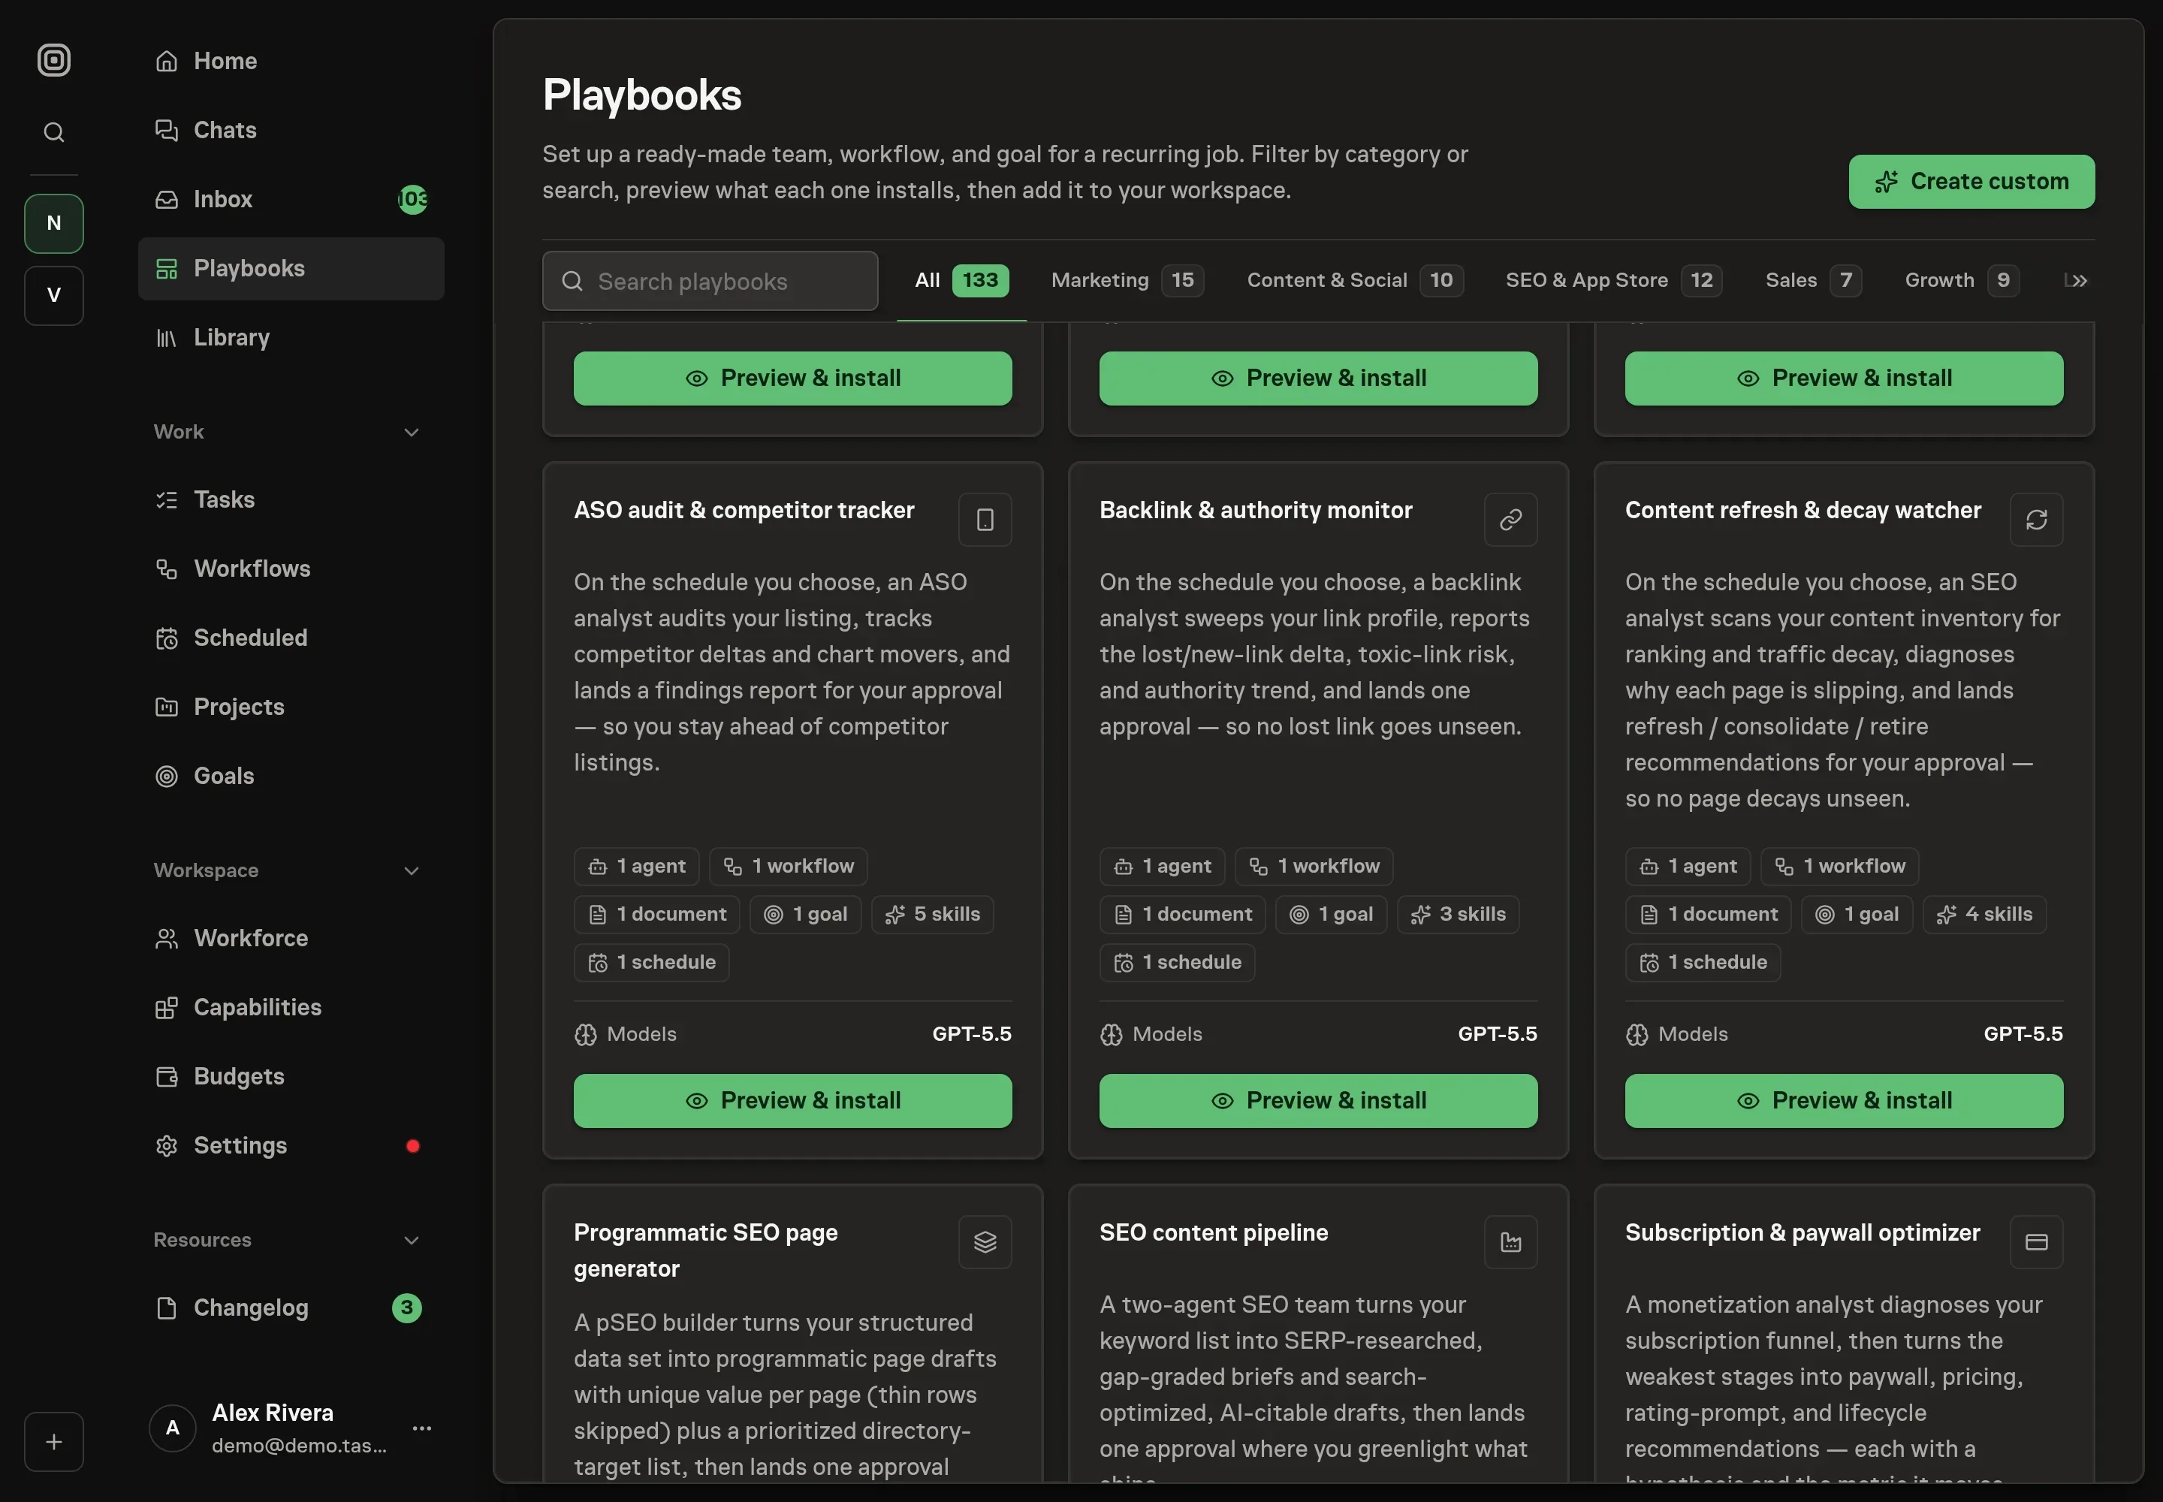Image resolution: width=2163 pixels, height=1502 pixels.
Task: Open Home in the sidebar
Action: (x=291, y=61)
